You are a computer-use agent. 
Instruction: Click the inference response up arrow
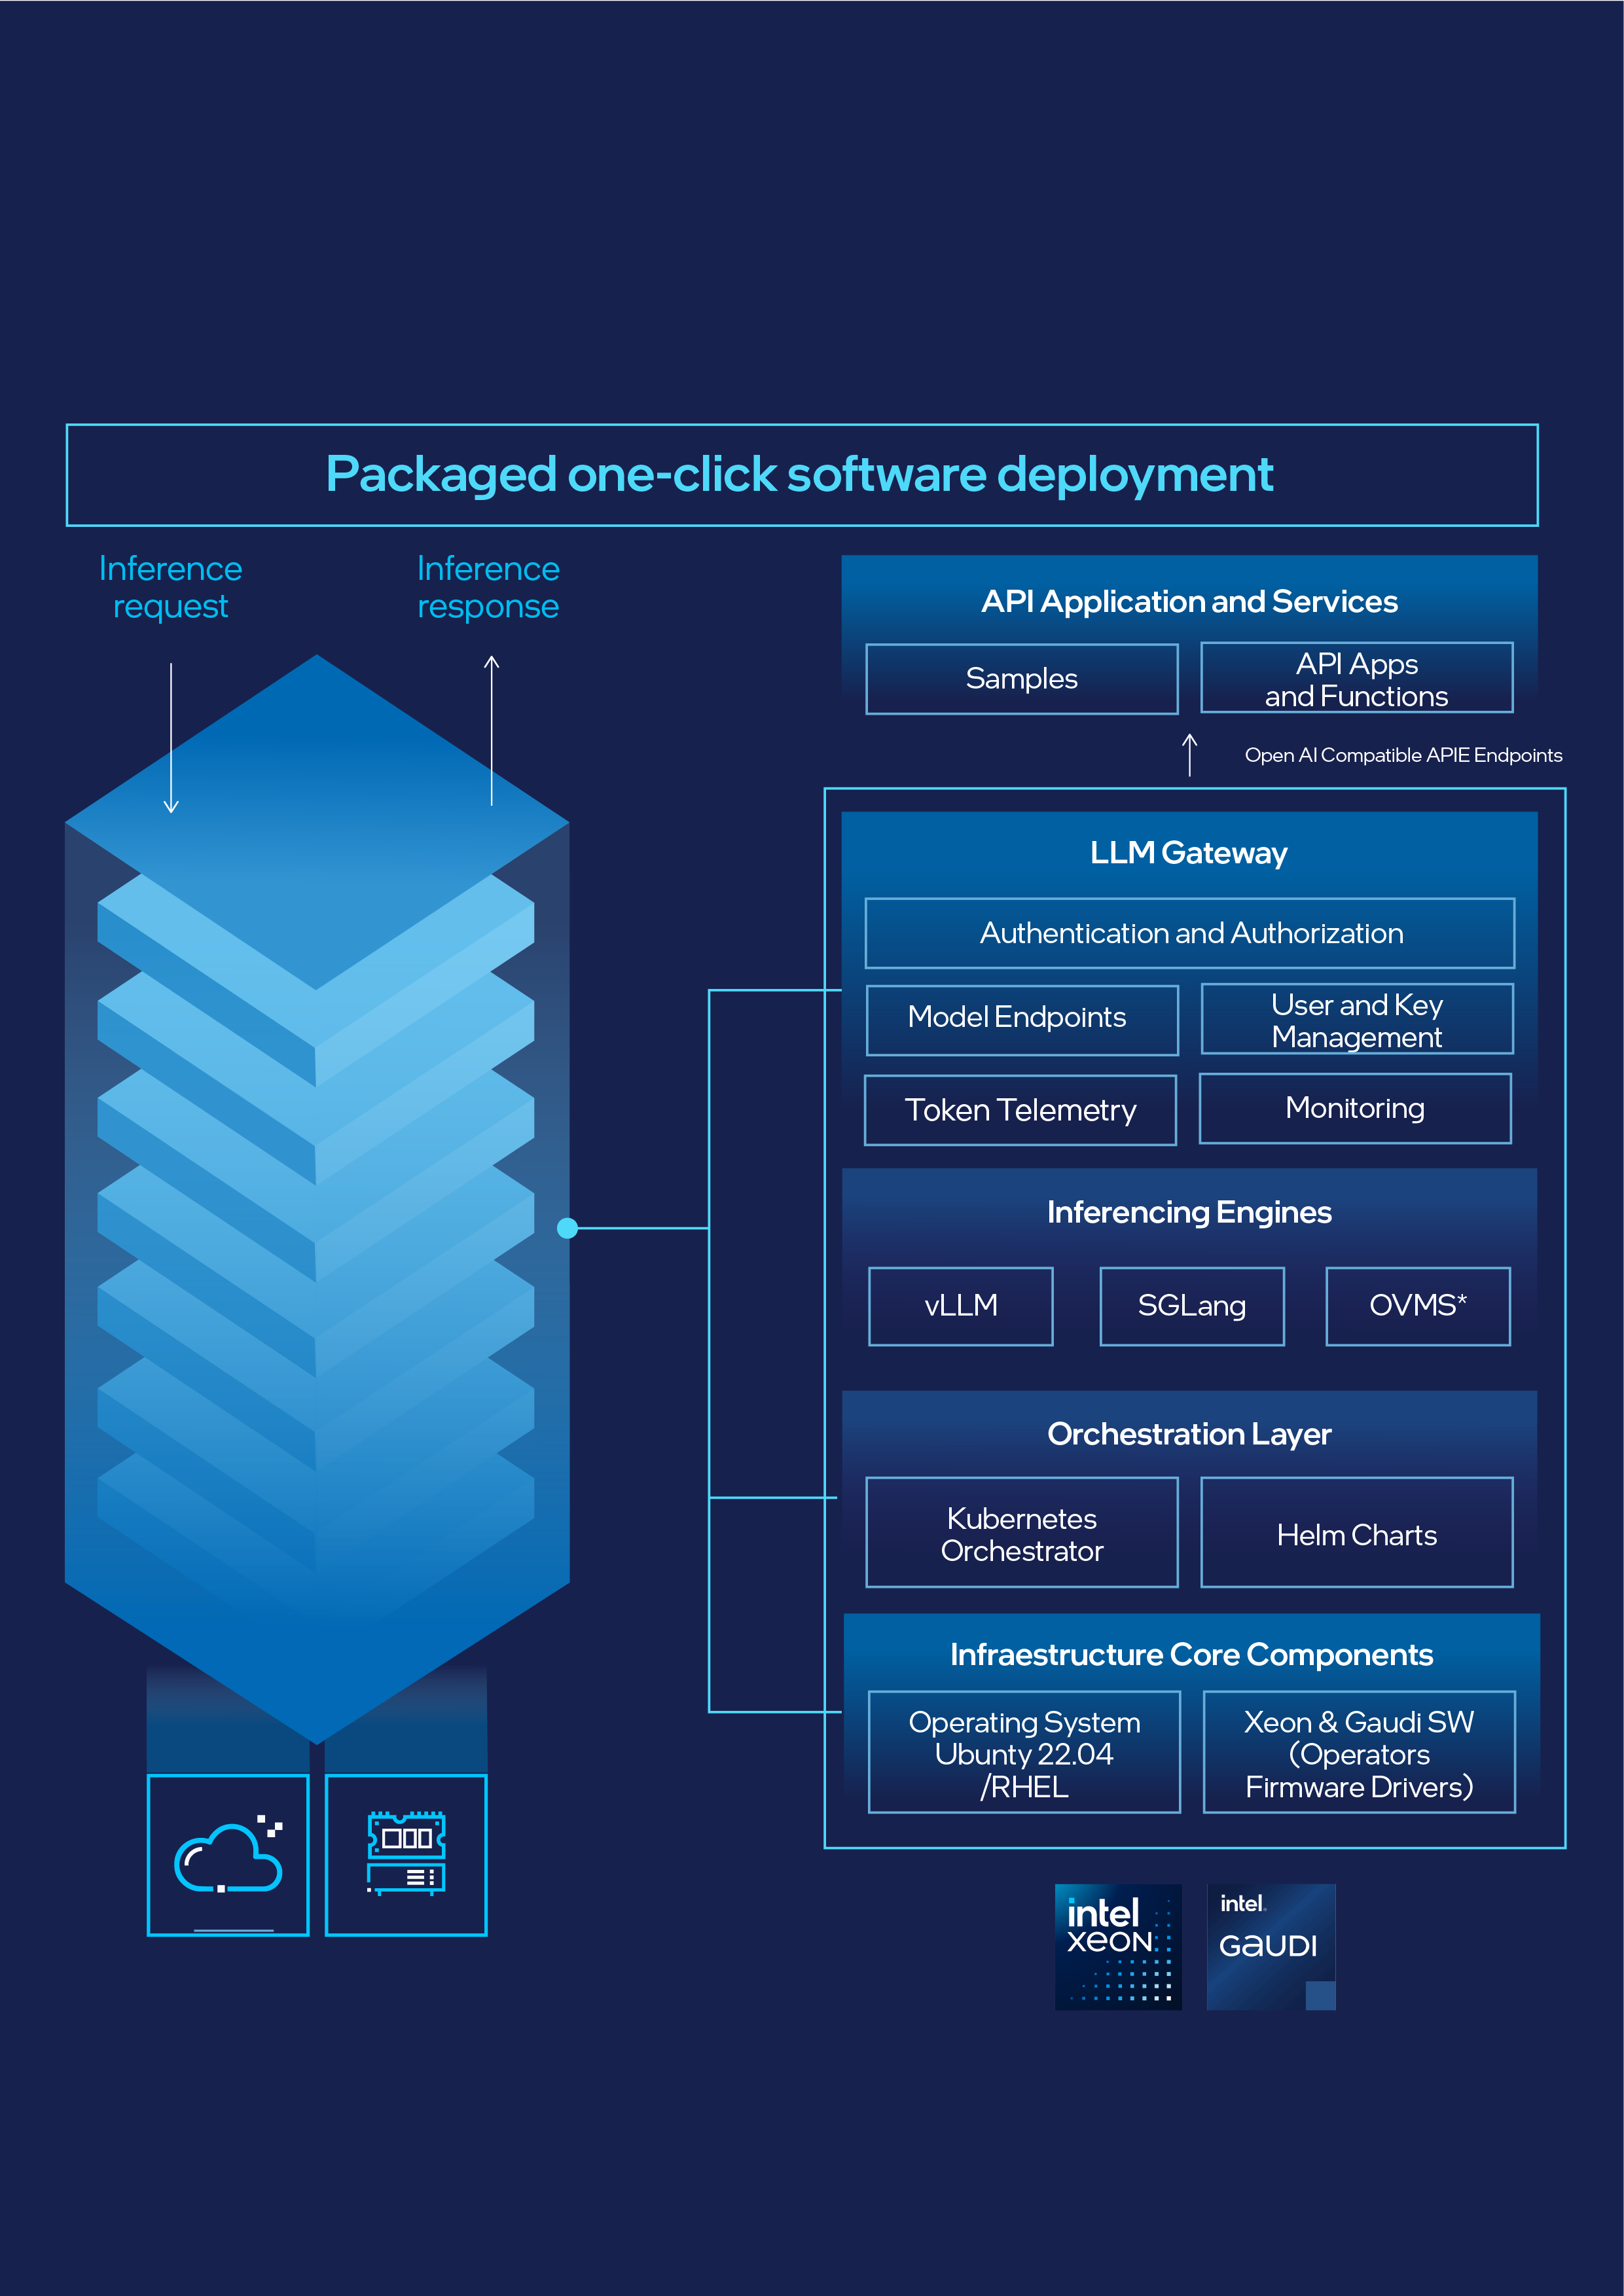coord(491,730)
